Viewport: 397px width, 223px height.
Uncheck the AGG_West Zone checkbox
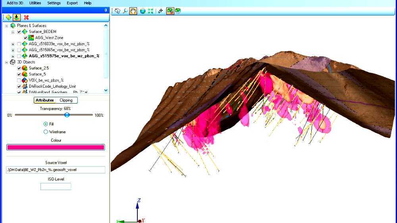pos(25,38)
